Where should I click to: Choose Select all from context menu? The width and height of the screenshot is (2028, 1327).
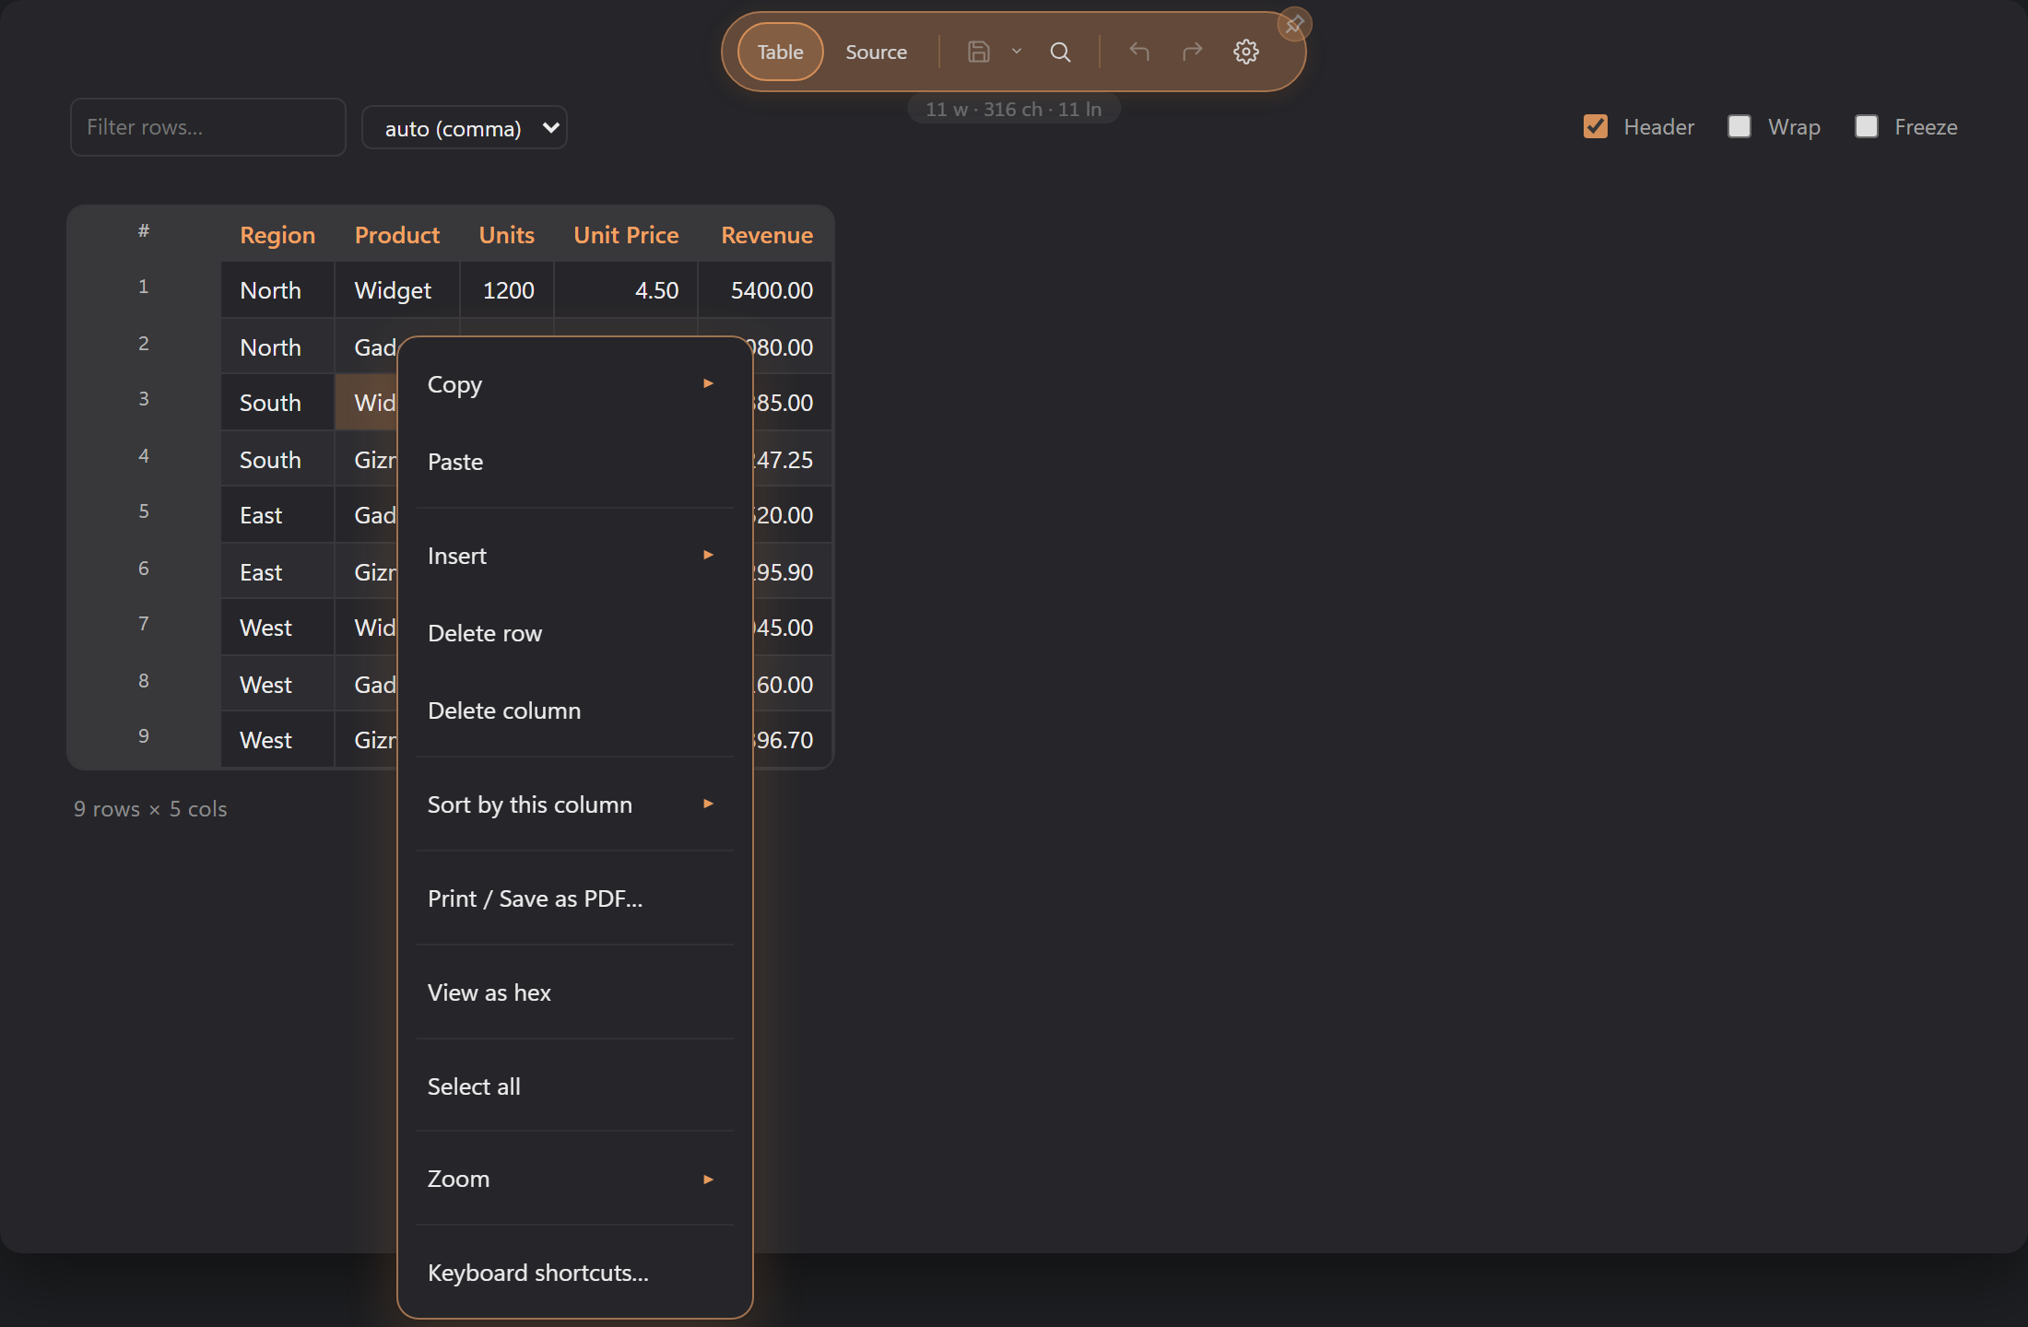(x=574, y=1086)
